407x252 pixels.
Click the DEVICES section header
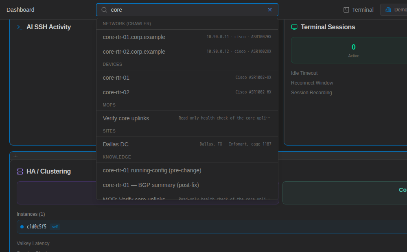[x=112, y=64]
